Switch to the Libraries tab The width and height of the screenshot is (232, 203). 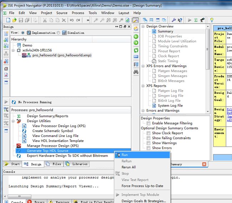tap(77, 164)
